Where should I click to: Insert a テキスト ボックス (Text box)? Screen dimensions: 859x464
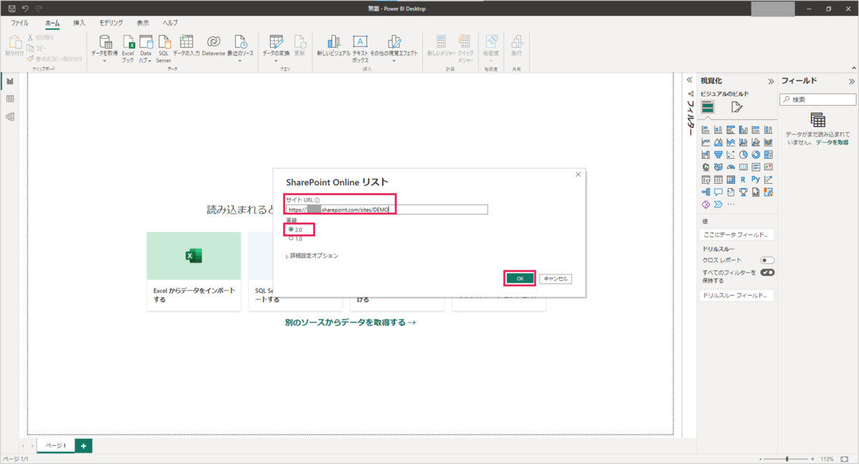[x=360, y=49]
